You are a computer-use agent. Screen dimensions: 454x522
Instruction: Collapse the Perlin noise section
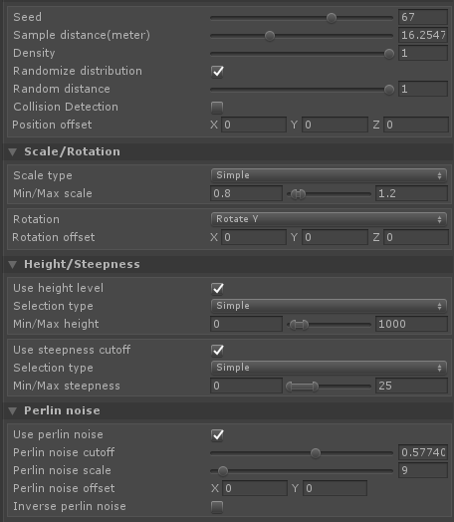[x=13, y=411]
